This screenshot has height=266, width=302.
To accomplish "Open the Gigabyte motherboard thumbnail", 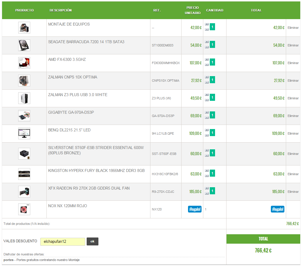I will pyautogui.click(x=24, y=116).
